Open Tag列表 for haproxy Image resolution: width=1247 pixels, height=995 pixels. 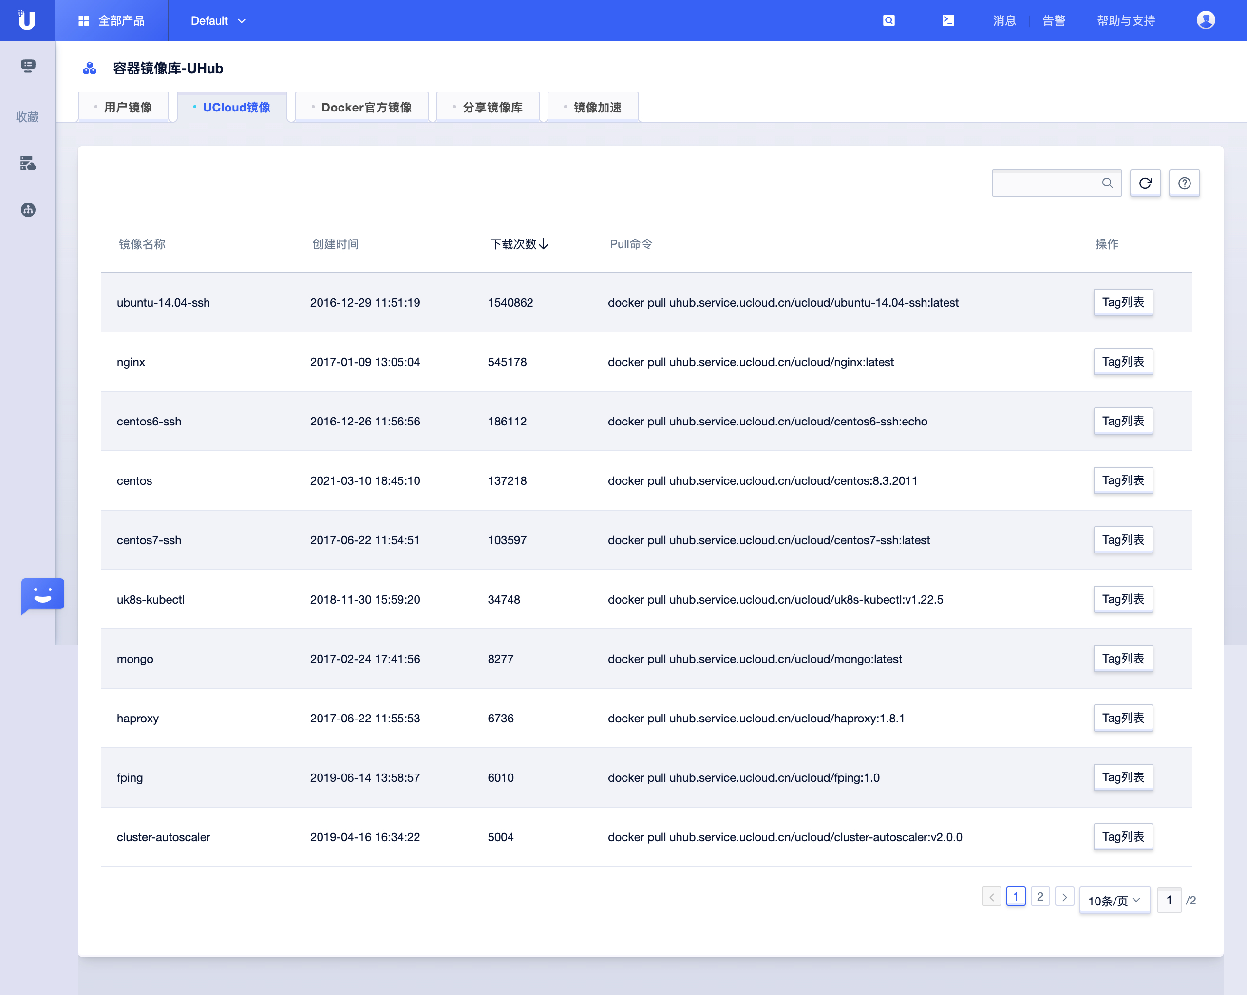[1123, 718]
